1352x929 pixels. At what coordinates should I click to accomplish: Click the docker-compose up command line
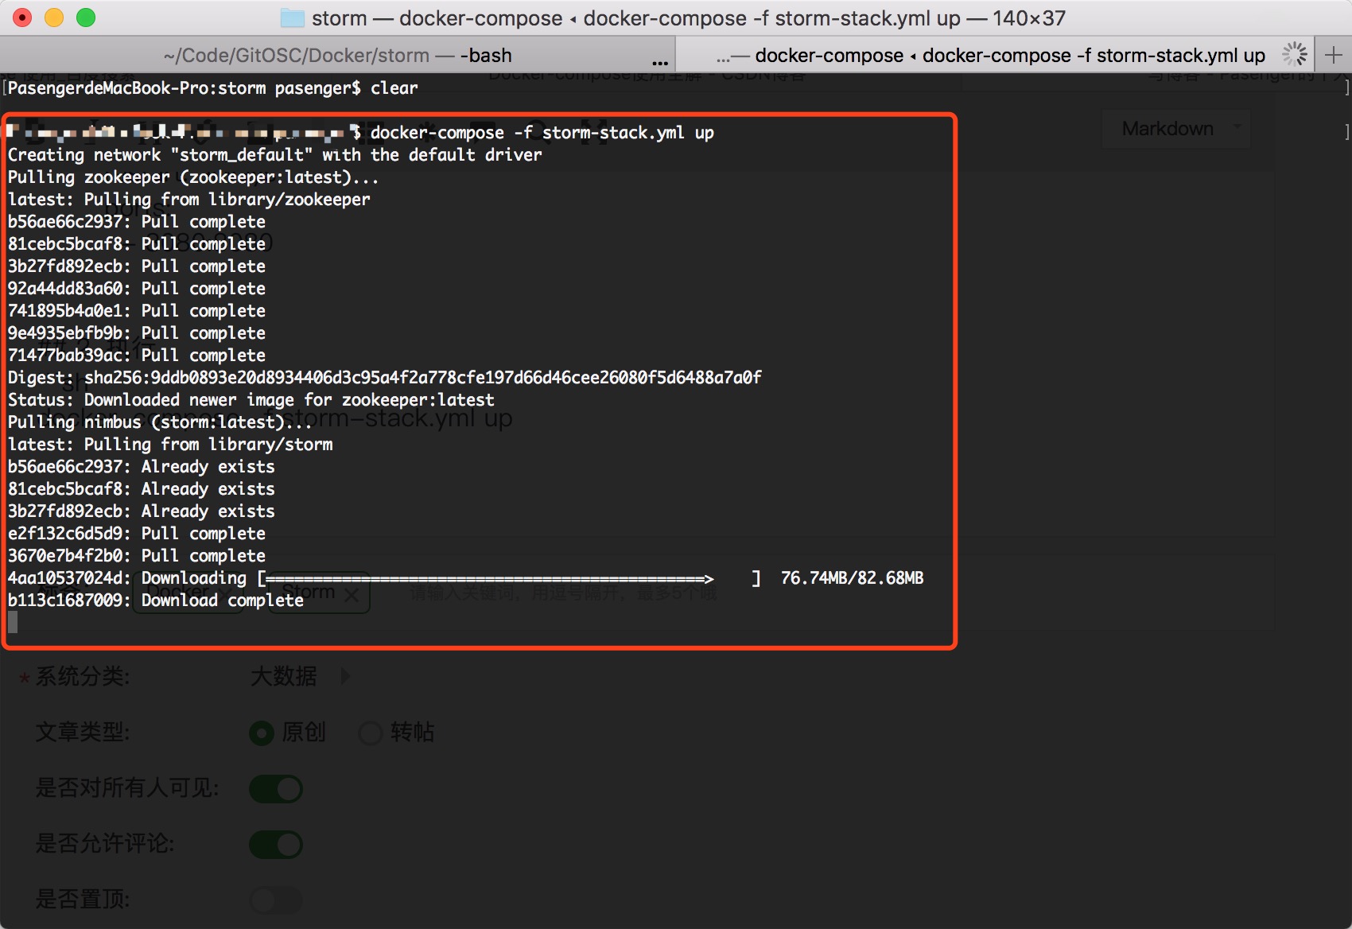(x=542, y=133)
